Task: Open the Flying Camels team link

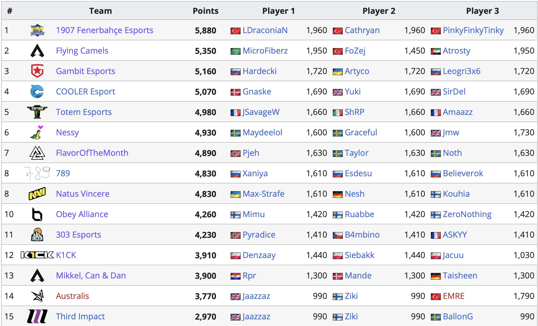Action: 82,51
